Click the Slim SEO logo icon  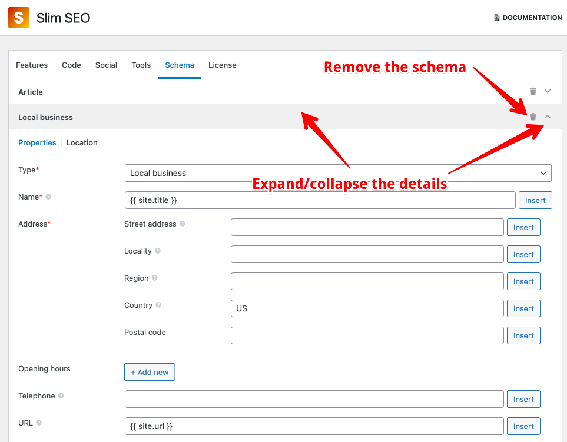click(x=18, y=18)
